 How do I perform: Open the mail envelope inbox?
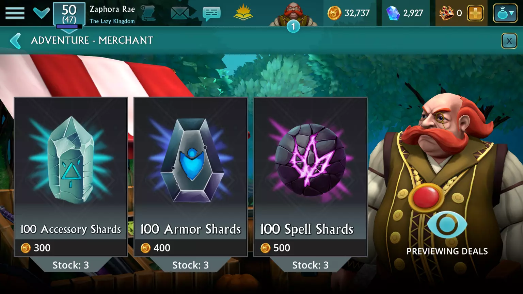(x=180, y=13)
